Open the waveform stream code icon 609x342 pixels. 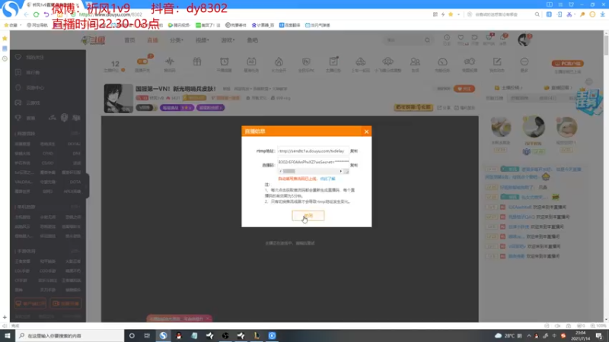170,62
